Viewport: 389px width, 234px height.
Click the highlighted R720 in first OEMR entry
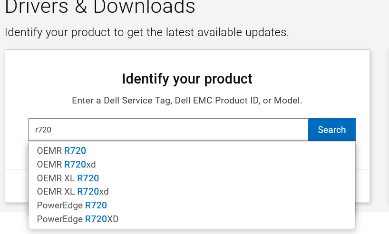[75, 150]
